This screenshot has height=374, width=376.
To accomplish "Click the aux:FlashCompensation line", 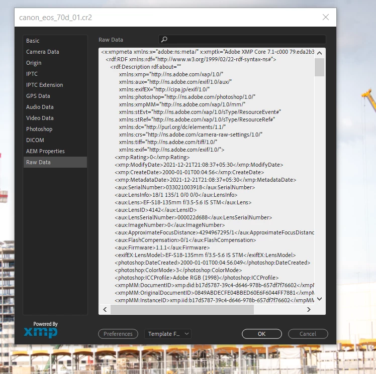I will (185, 240).
